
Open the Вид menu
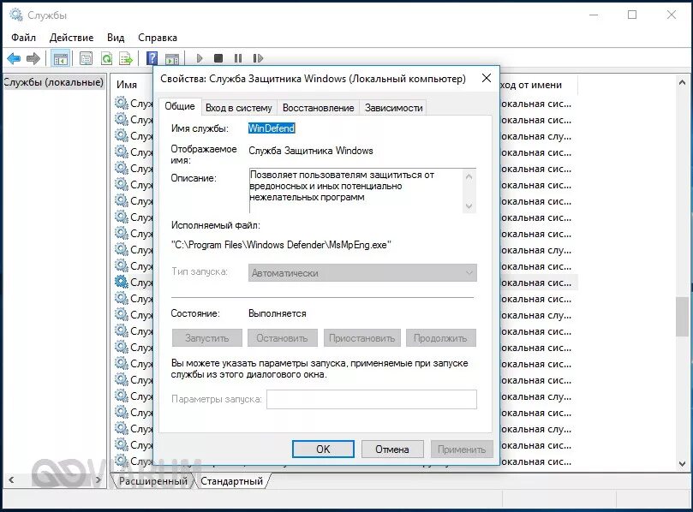click(x=116, y=38)
